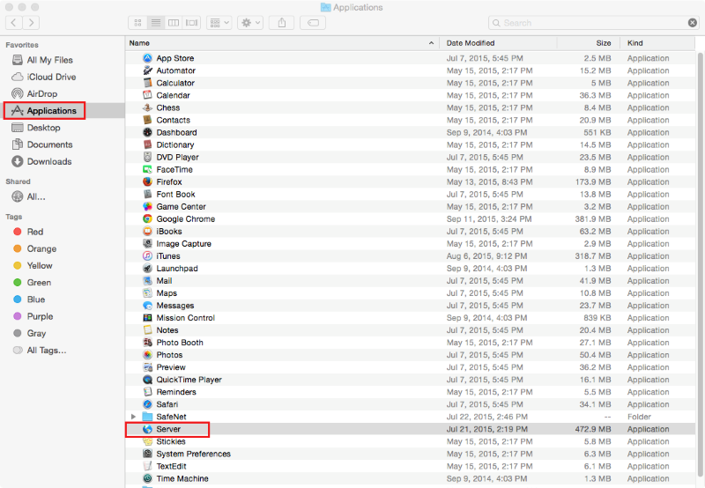705x488 pixels.
Task: Select AirDrop in the sidebar
Action: [x=41, y=93]
